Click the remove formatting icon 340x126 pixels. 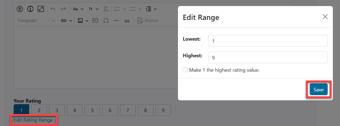106,9
